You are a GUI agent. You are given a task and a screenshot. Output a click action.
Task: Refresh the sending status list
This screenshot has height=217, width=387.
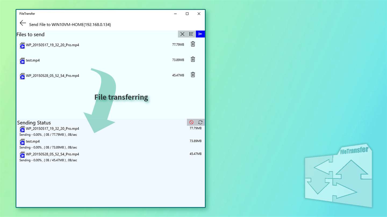point(200,122)
